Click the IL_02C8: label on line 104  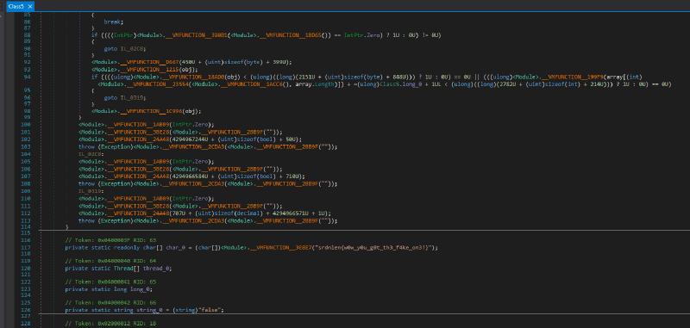coord(91,154)
